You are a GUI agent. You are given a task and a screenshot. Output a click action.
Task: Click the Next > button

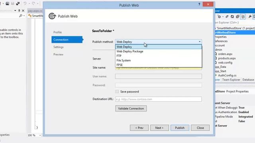159,128
